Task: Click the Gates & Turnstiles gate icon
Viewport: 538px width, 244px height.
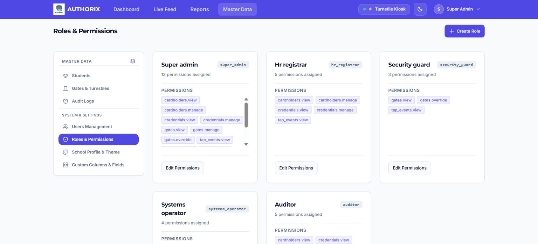Action: click(x=65, y=88)
